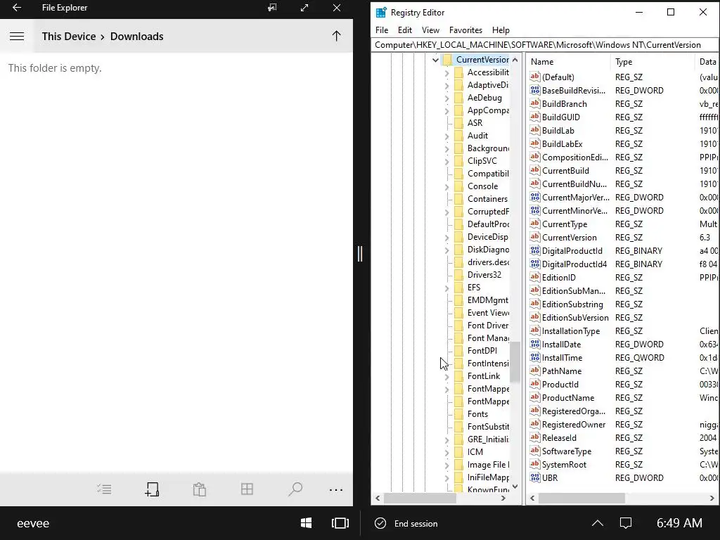720x540 pixels.
Task: Select the Fonts key folder icon
Action: pyautogui.click(x=458, y=413)
